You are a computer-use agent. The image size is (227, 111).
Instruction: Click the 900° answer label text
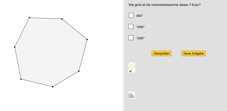[140, 16]
